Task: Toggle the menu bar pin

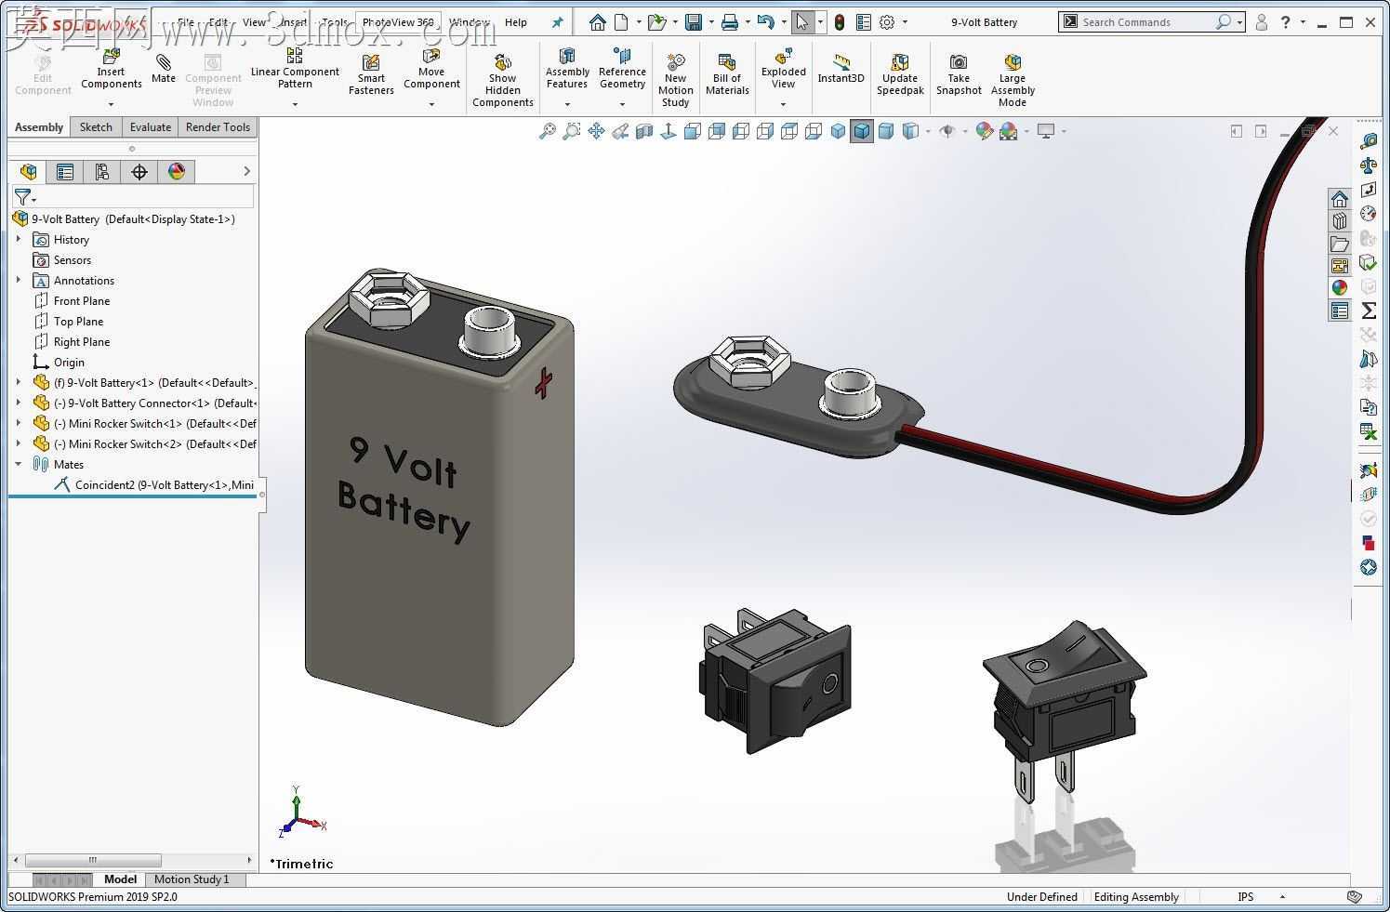Action: (557, 22)
